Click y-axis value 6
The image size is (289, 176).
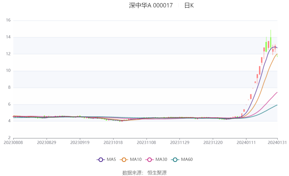9,104
